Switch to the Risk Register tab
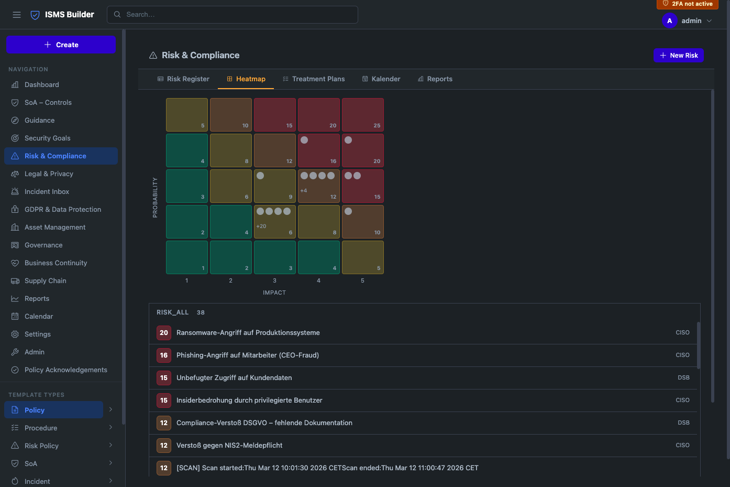730x487 pixels. pos(183,79)
